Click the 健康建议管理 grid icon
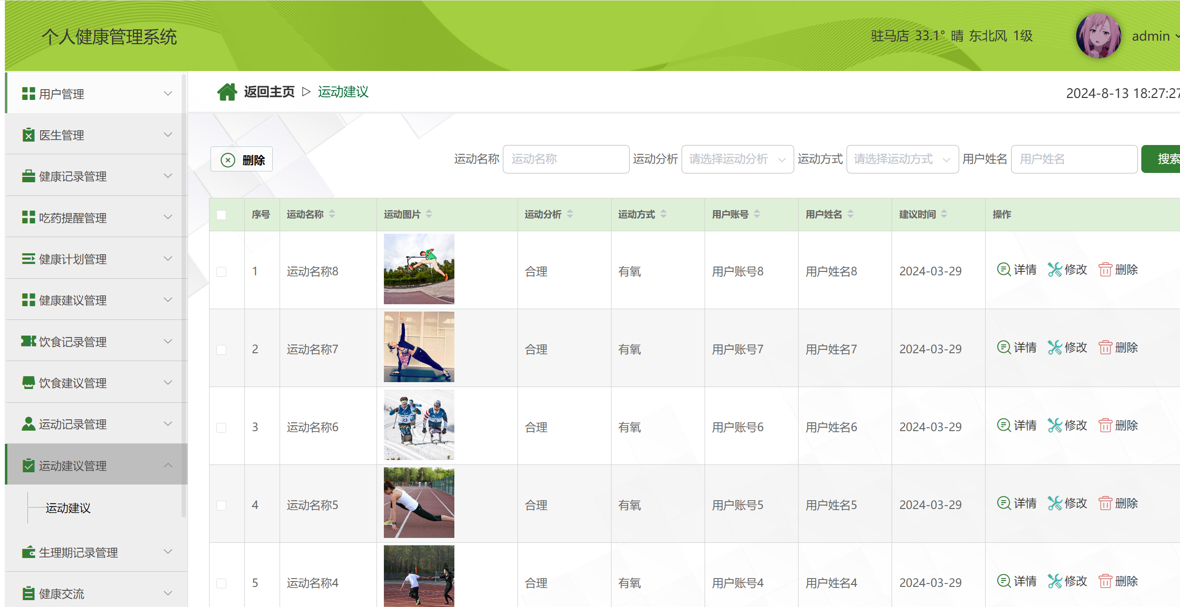The height and width of the screenshot is (607, 1180). pyautogui.click(x=28, y=300)
